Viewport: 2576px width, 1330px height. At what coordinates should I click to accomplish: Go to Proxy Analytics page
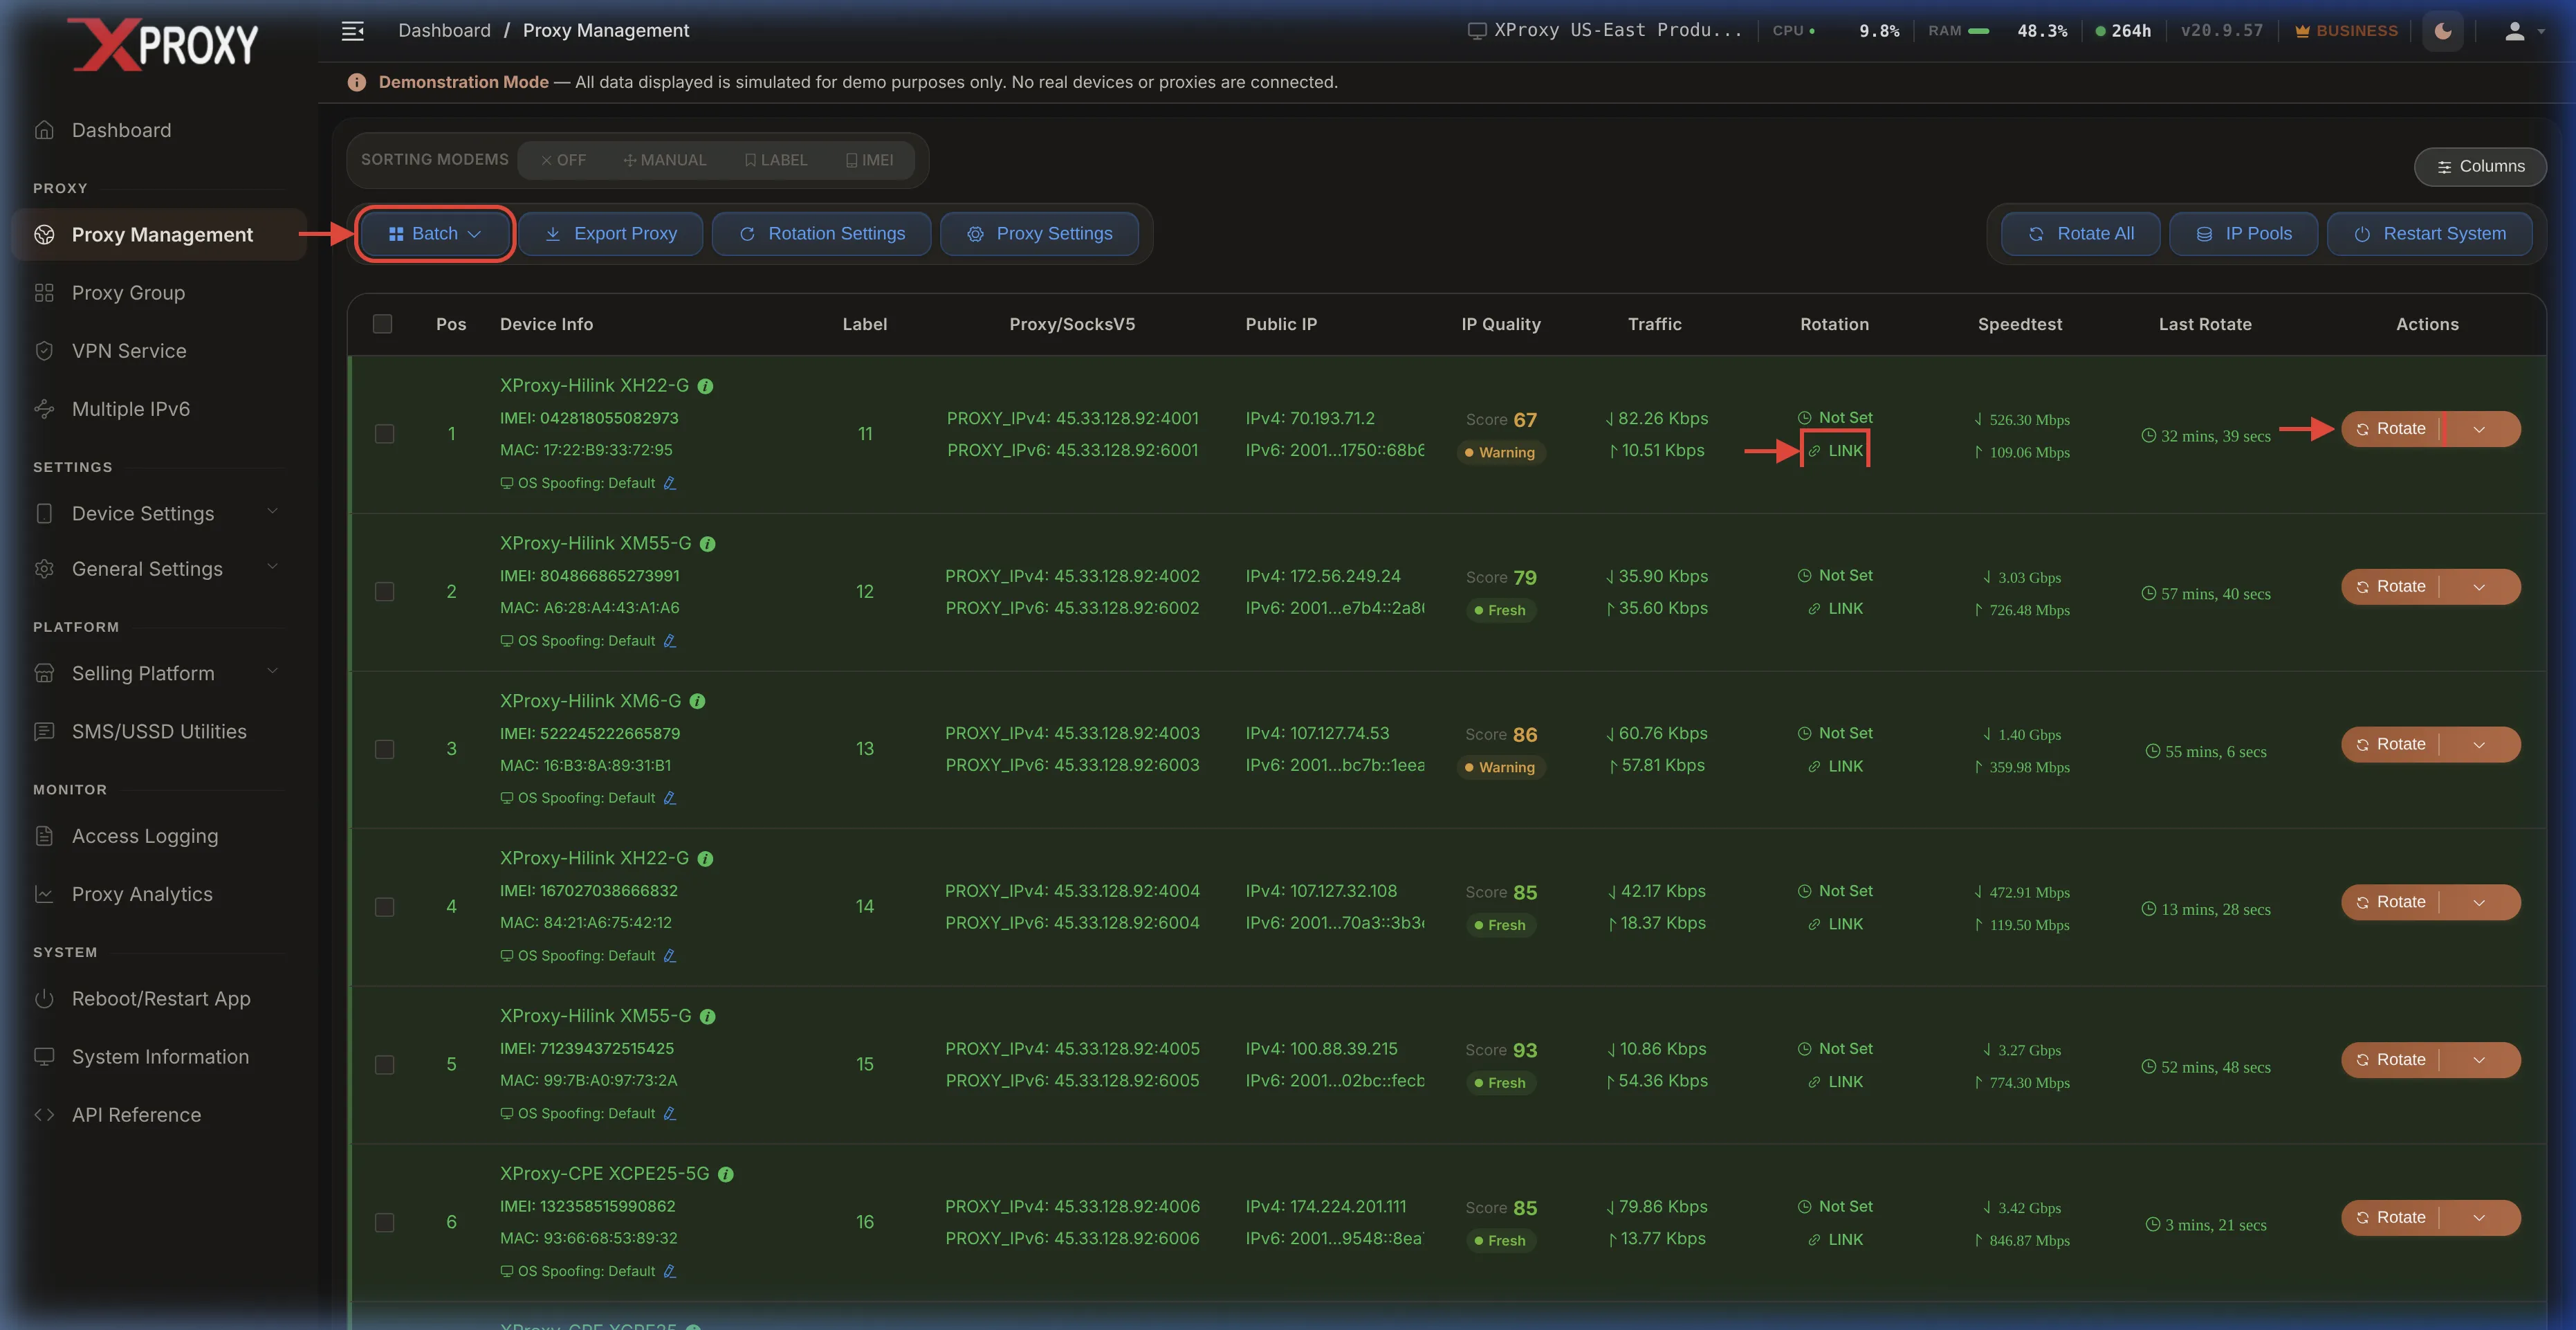142,894
